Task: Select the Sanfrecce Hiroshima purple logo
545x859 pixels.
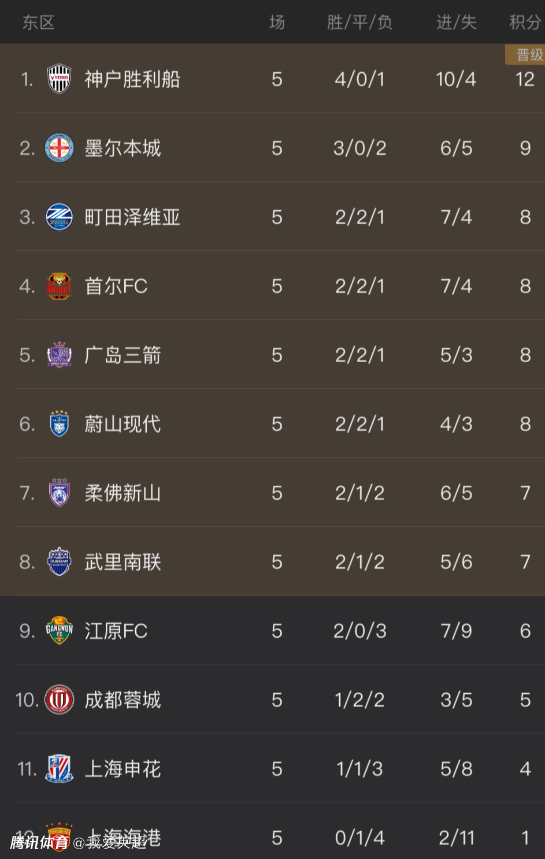Action: pos(59,355)
